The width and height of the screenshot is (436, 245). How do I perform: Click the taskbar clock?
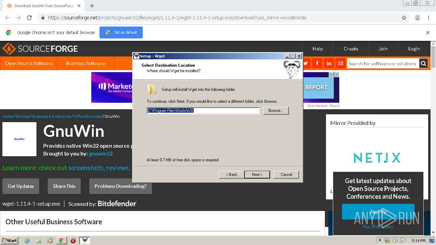pos(418,241)
